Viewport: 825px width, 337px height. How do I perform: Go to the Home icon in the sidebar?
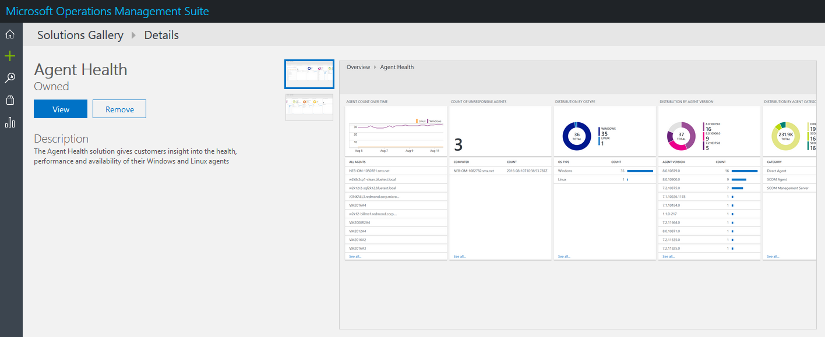pos(10,34)
